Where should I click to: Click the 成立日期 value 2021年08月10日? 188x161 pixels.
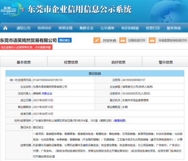(43, 100)
